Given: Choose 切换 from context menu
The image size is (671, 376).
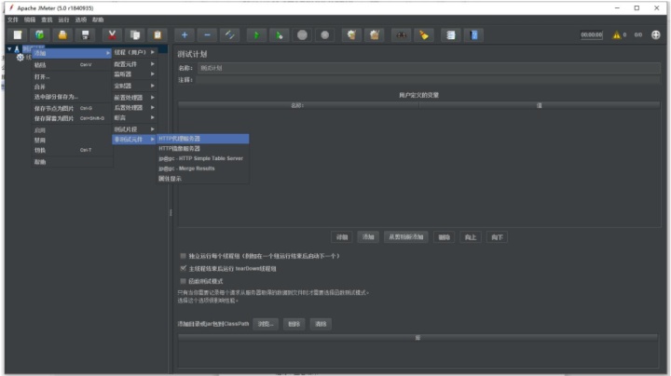Looking at the screenshot, I should (72, 150).
